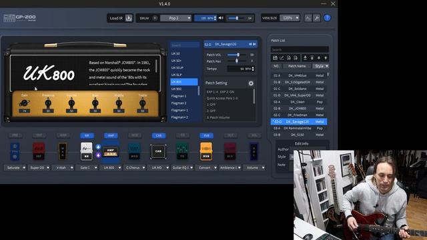Open help with the blue question mark icon
Screen dimensions: 427x240
click(x=327, y=18)
